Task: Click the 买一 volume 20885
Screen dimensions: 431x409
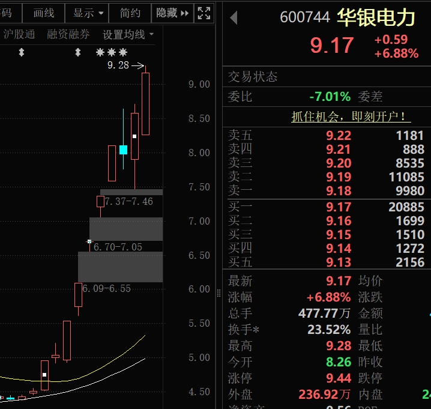Action: (406, 207)
